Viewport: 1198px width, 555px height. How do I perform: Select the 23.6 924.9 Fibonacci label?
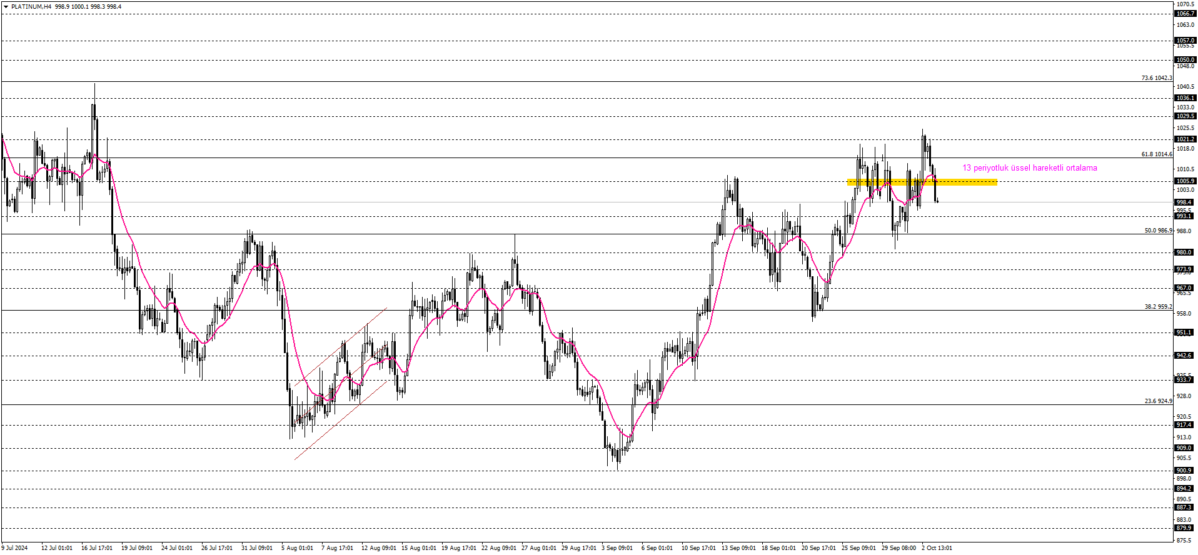pos(1158,401)
